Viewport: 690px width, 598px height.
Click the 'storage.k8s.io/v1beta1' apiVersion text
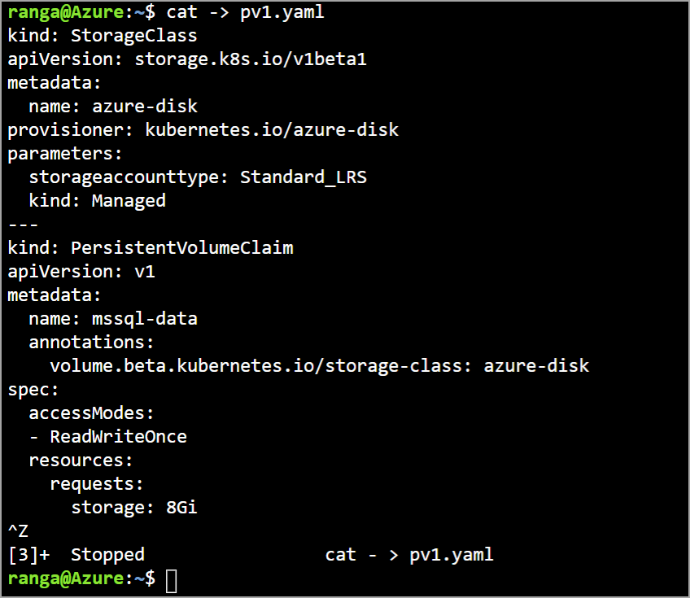click(x=251, y=59)
